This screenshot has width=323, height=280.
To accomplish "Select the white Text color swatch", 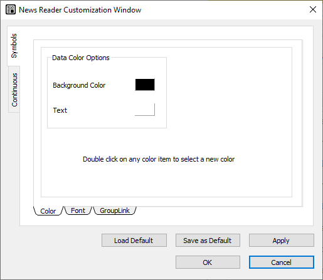I will click(x=145, y=110).
